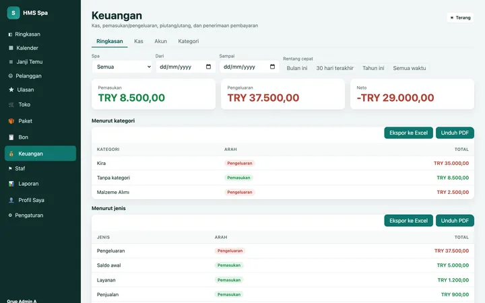Select the Semua waktu quick range
This screenshot has height=303, width=485.
(x=410, y=68)
